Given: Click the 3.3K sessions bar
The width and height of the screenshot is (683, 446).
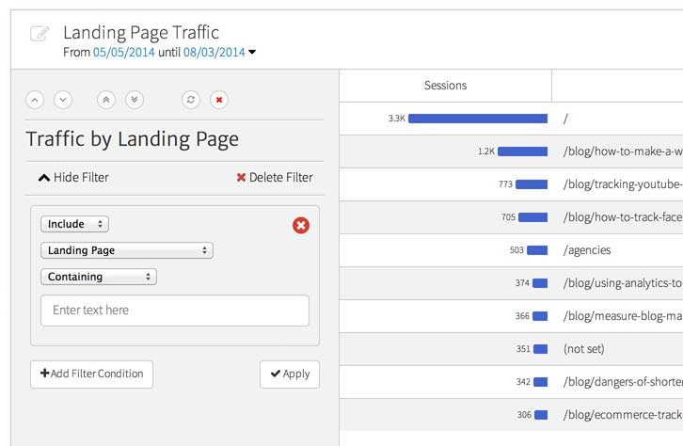Looking at the screenshot, I should (x=478, y=119).
